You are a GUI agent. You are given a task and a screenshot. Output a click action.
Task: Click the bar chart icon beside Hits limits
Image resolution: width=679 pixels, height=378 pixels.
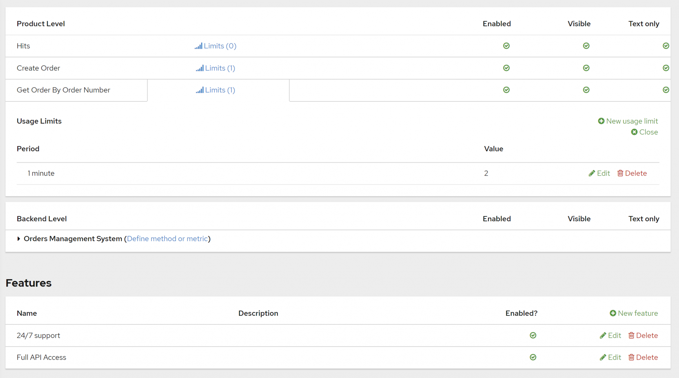tap(199, 46)
